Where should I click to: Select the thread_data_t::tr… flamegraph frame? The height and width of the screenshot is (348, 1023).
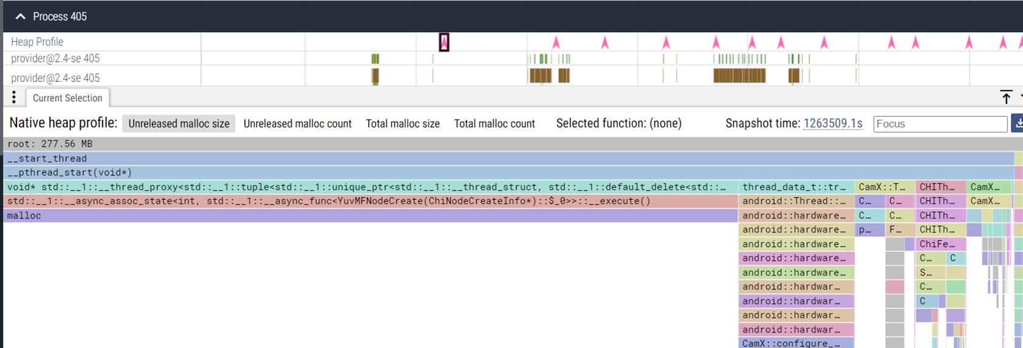click(x=795, y=187)
